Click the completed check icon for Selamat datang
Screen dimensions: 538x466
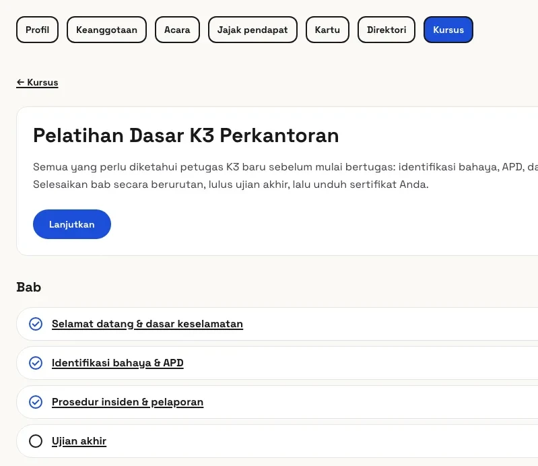click(36, 324)
